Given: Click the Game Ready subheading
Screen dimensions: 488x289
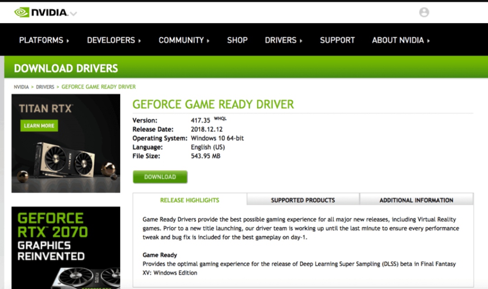Looking at the screenshot, I should 160,255.
